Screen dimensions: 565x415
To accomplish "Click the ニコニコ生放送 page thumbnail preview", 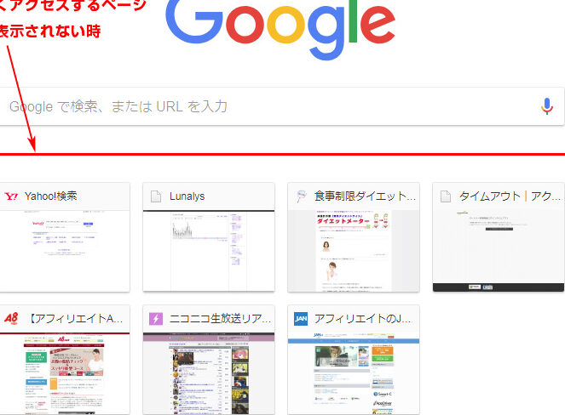I will [209, 373].
